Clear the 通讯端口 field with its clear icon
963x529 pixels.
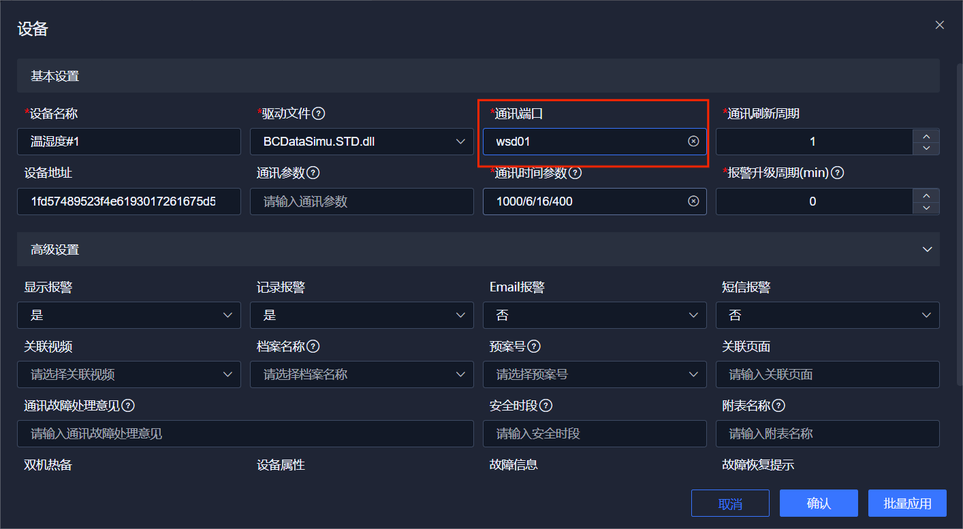click(x=693, y=142)
